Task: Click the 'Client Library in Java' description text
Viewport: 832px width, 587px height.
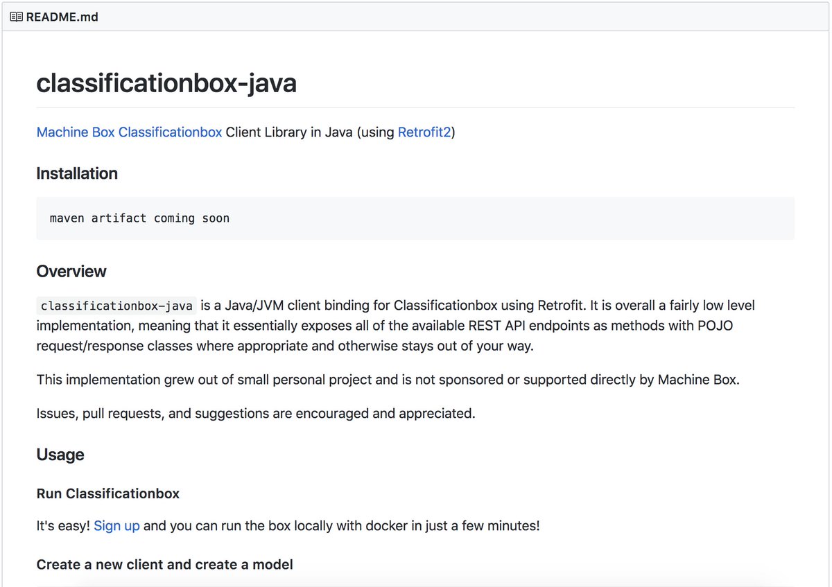Action: (290, 132)
